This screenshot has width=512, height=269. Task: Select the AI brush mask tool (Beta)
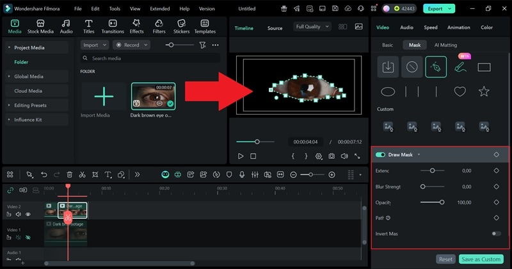[460, 67]
